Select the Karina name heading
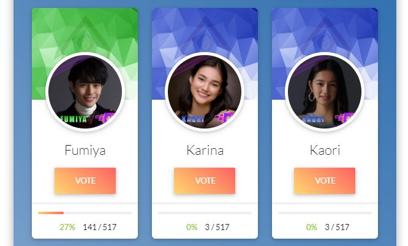The width and height of the screenshot is (408, 246). point(205,151)
